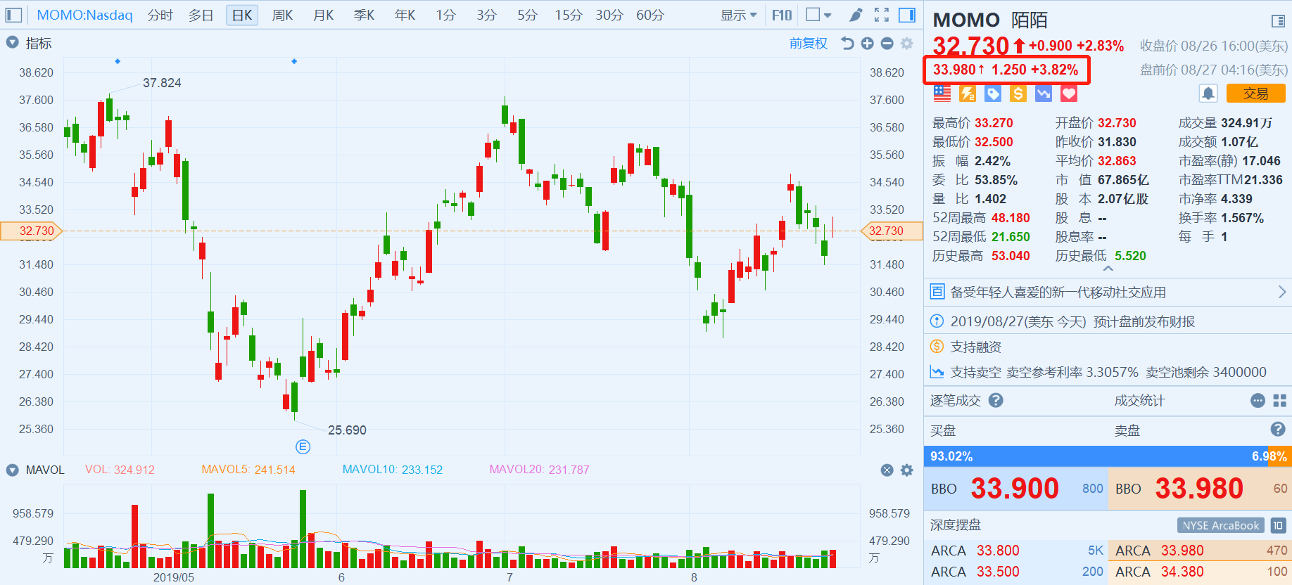Collapse quote details with up chevron

[1108, 269]
